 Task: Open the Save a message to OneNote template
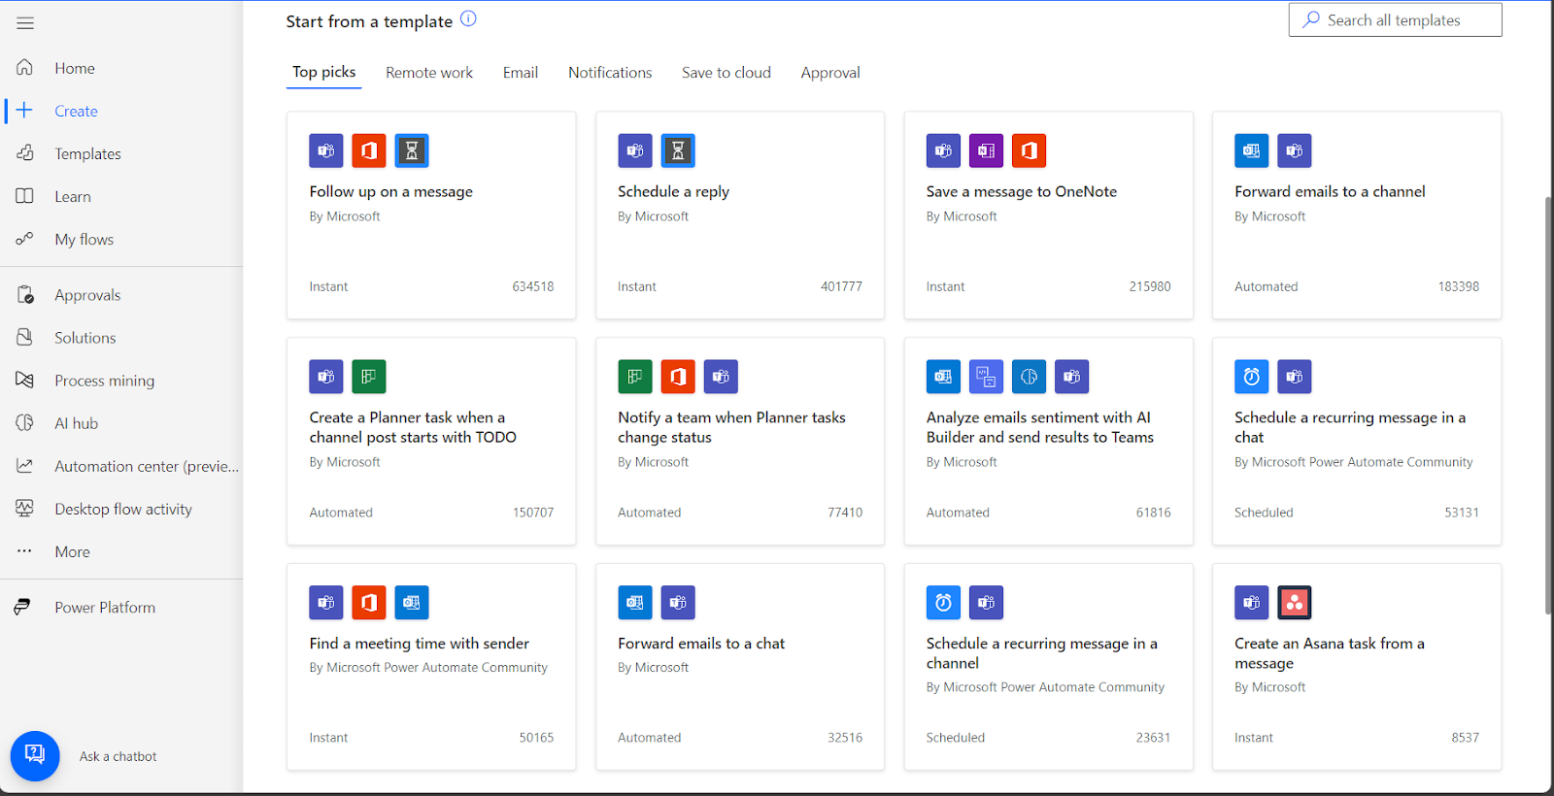coord(1022,192)
